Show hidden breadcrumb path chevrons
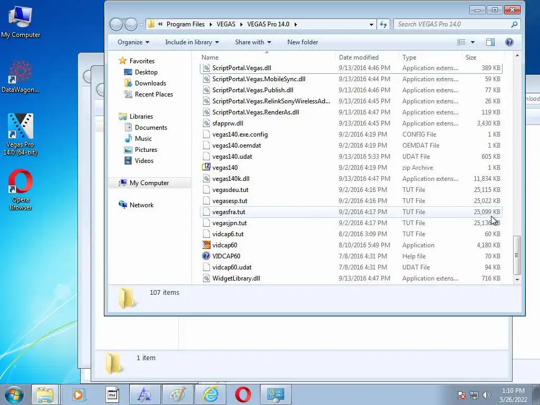 coord(160,24)
